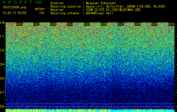Click the 0303 time marker
The height and width of the screenshot is (112, 177).
point(53,24)
